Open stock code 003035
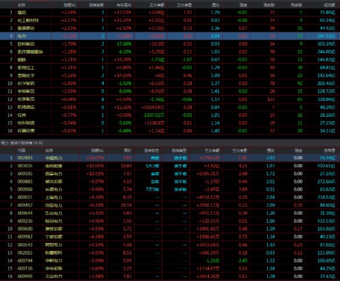340x281 pixels. 26,151
